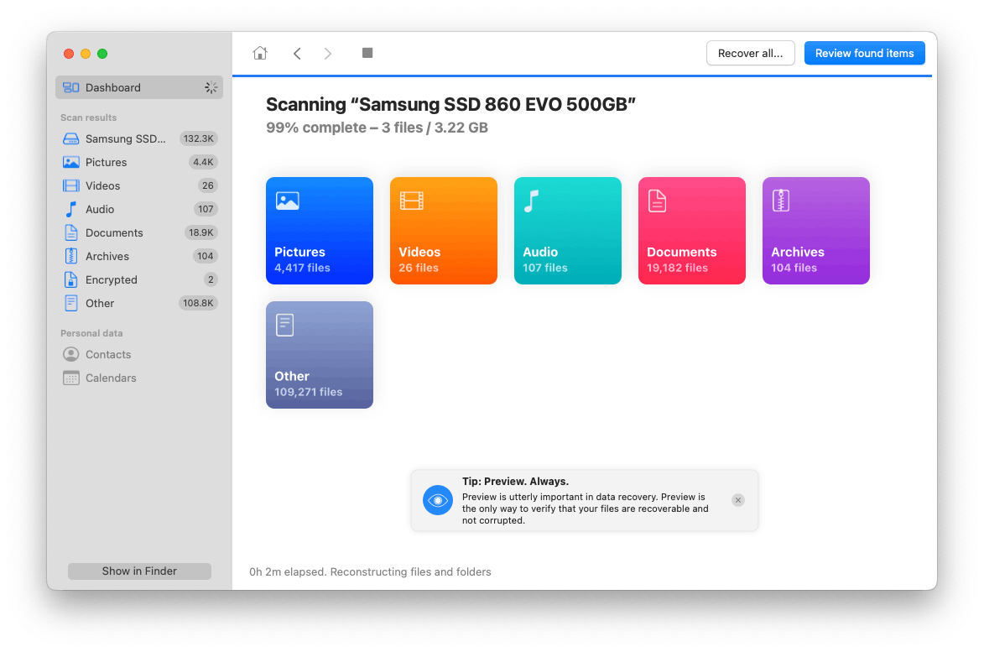Open Calendars under Personal data
The image size is (984, 652).
pyautogui.click(x=139, y=378)
